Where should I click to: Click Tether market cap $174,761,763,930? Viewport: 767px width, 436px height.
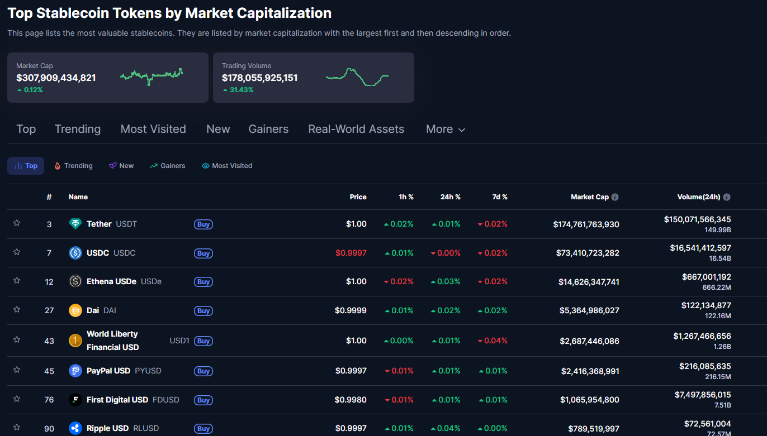586,224
